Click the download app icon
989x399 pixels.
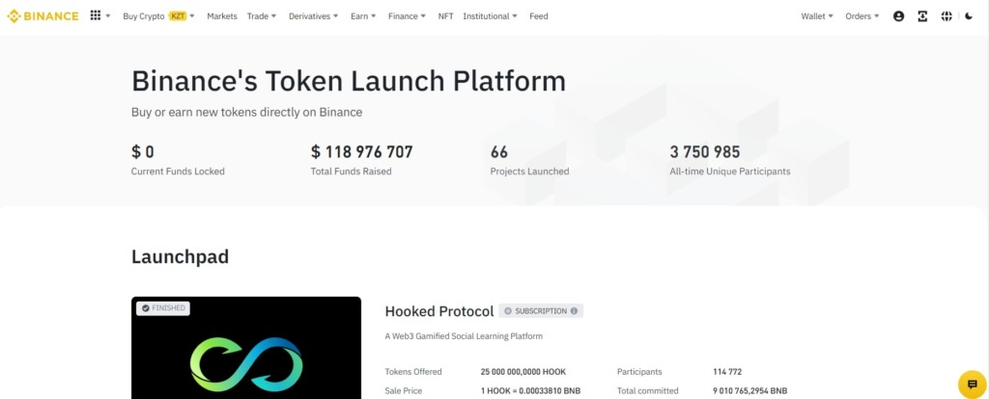[922, 16]
